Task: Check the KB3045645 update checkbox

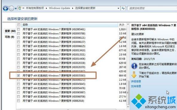Action: click(x=19, y=84)
